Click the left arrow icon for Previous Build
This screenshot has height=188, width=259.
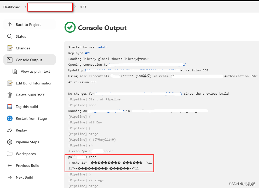[10, 166]
